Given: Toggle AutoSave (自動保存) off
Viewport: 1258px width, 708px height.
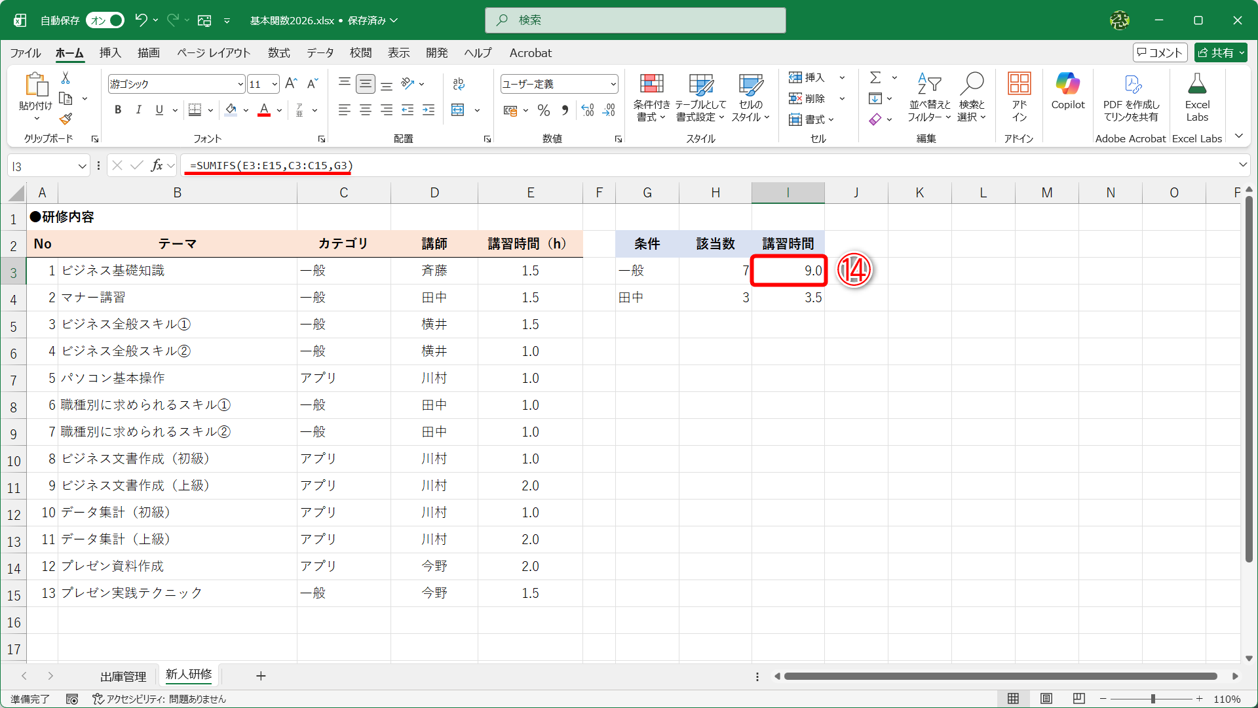Looking at the screenshot, I should coord(104,20).
